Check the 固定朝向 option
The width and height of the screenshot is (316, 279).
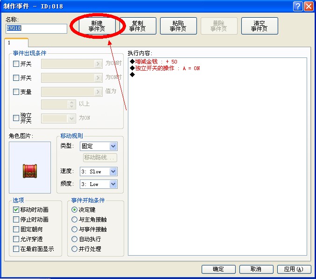click(16, 229)
